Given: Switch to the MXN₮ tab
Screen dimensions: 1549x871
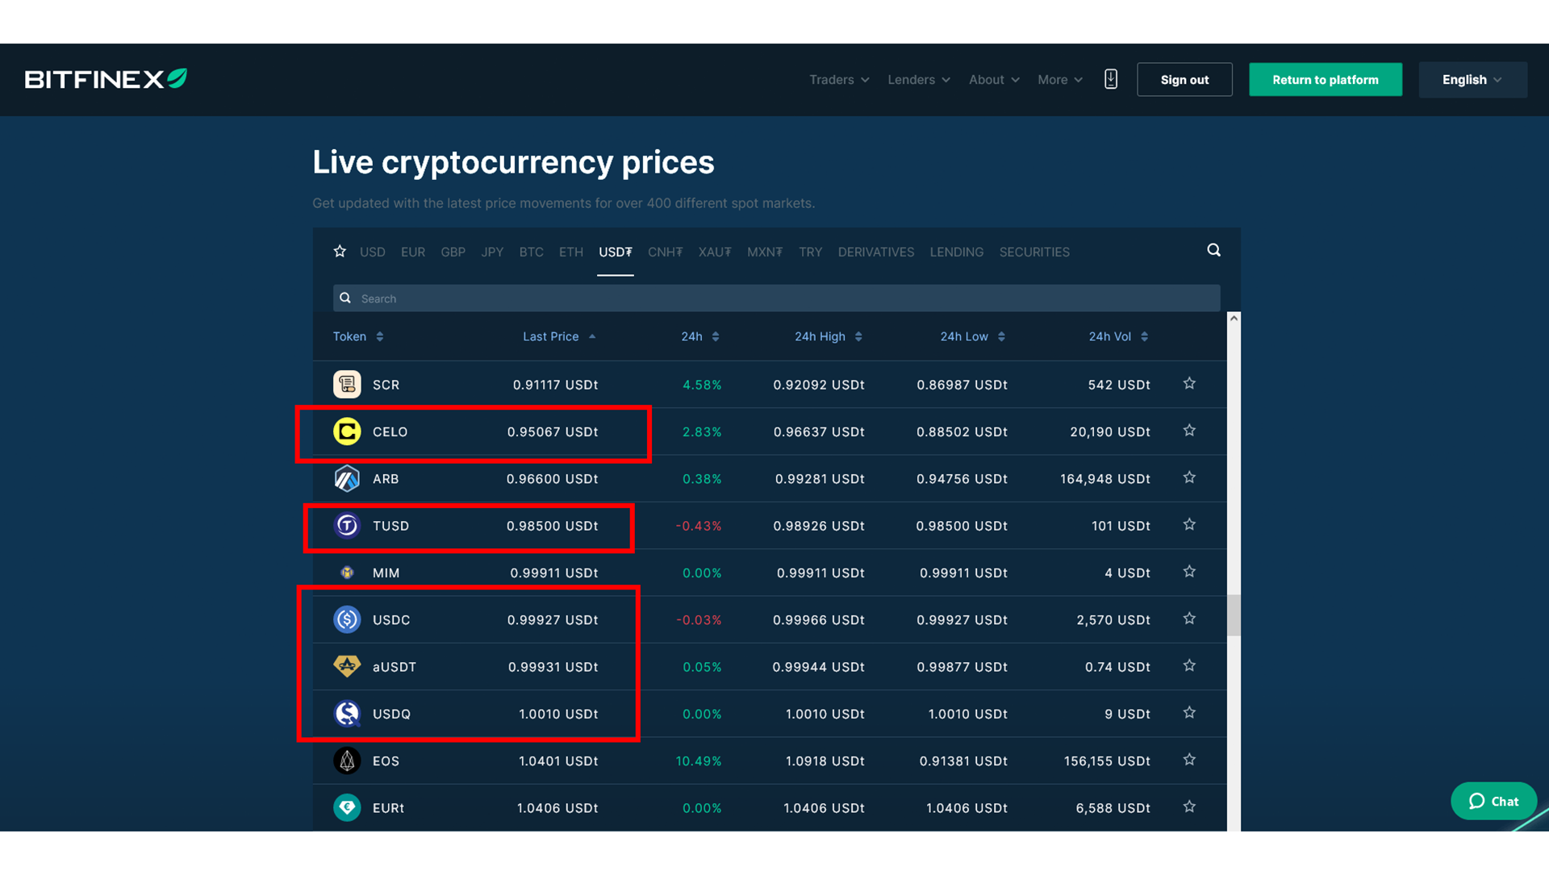Looking at the screenshot, I should [765, 252].
